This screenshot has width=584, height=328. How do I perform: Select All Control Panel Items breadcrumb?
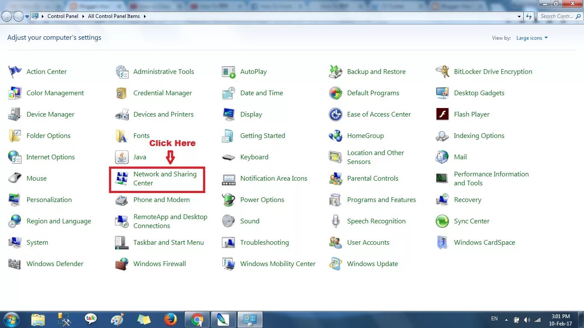[114, 16]
